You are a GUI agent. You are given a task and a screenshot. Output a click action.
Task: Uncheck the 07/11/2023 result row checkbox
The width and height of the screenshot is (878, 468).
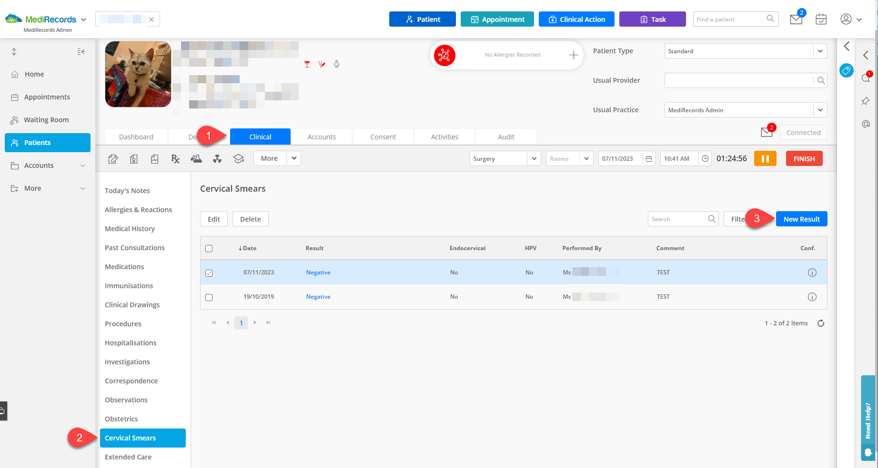pyautogui.click(x=209, y=273)
